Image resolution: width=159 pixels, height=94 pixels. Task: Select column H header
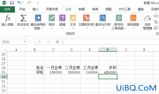coord(144,50)
